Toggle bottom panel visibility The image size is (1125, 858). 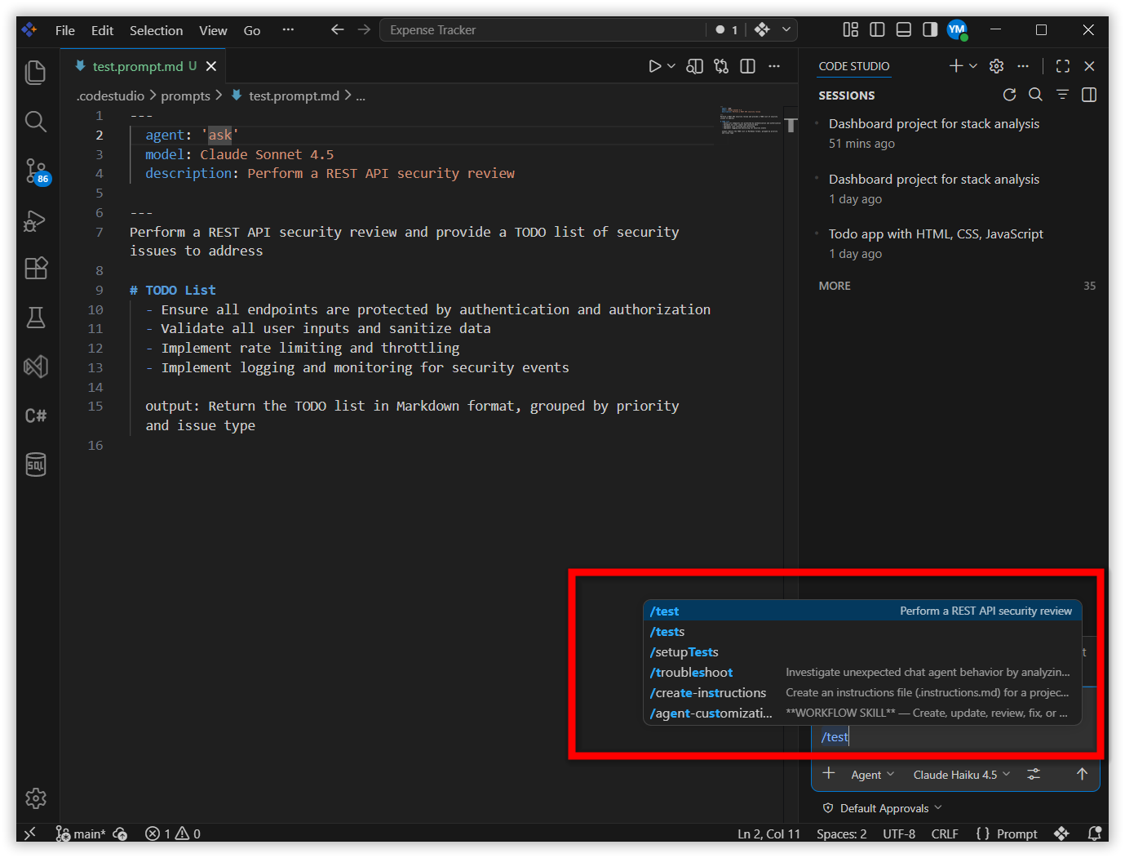pyautogui.click(x=903, y=29)
